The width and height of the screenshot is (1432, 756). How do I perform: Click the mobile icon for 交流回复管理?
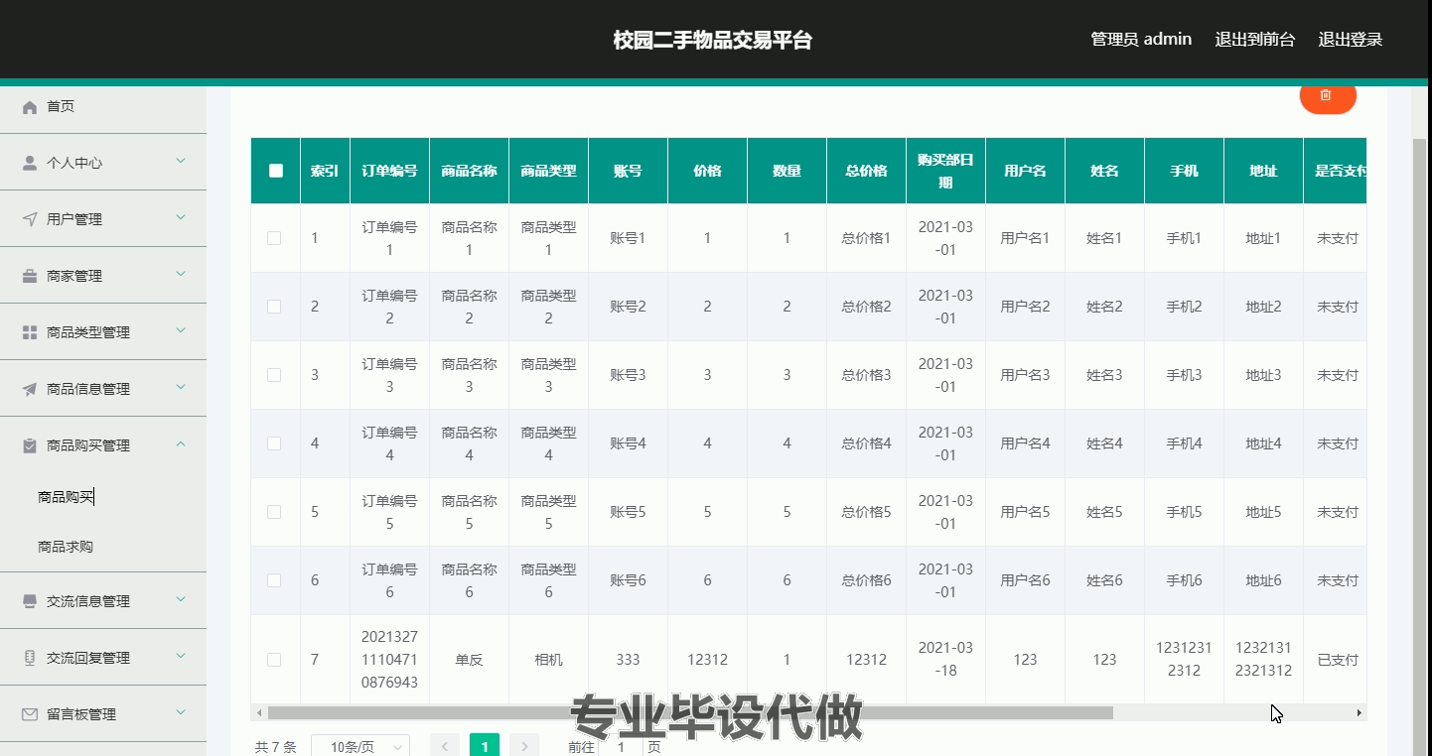pyautogui.click(x=30, y=658)
